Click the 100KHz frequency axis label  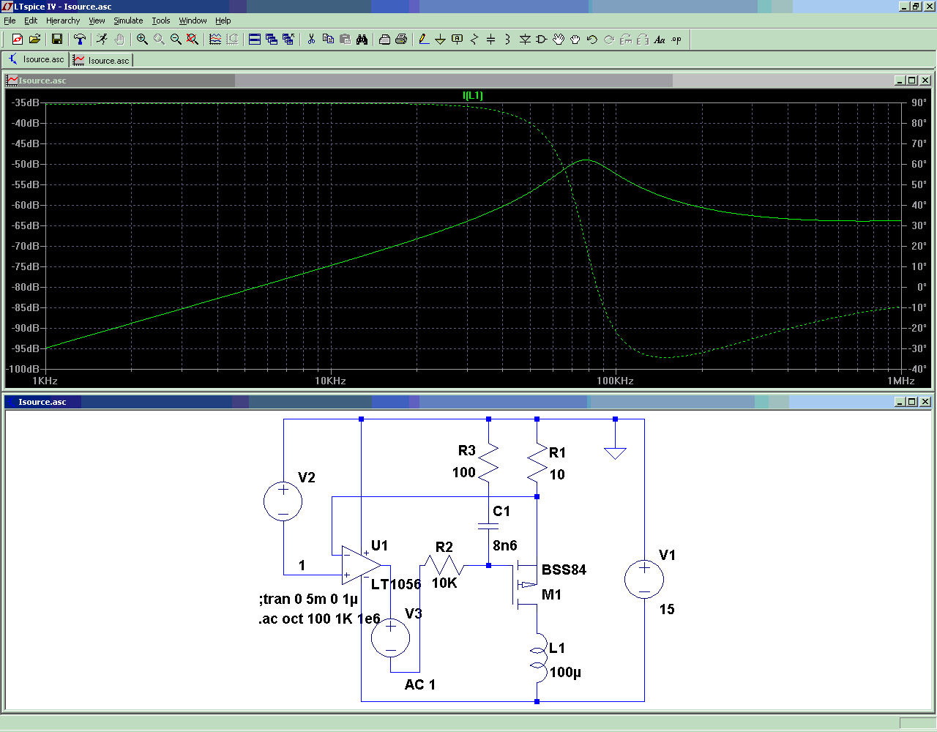[615, 381]
